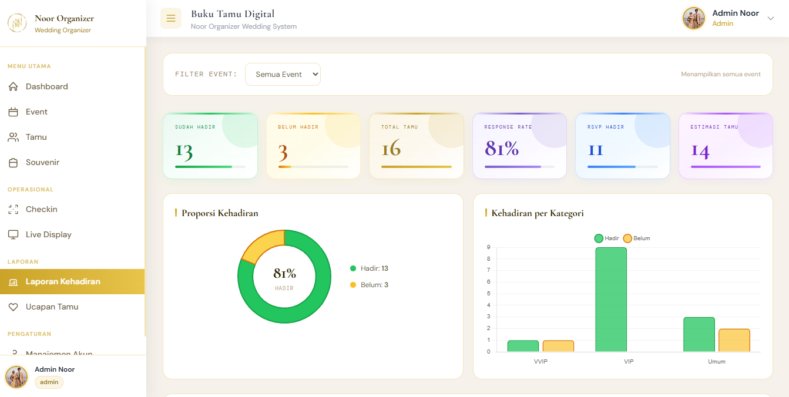Expand the Admin Noor account chevron
Screen dimensions: 789x397
tap(771, 18)
